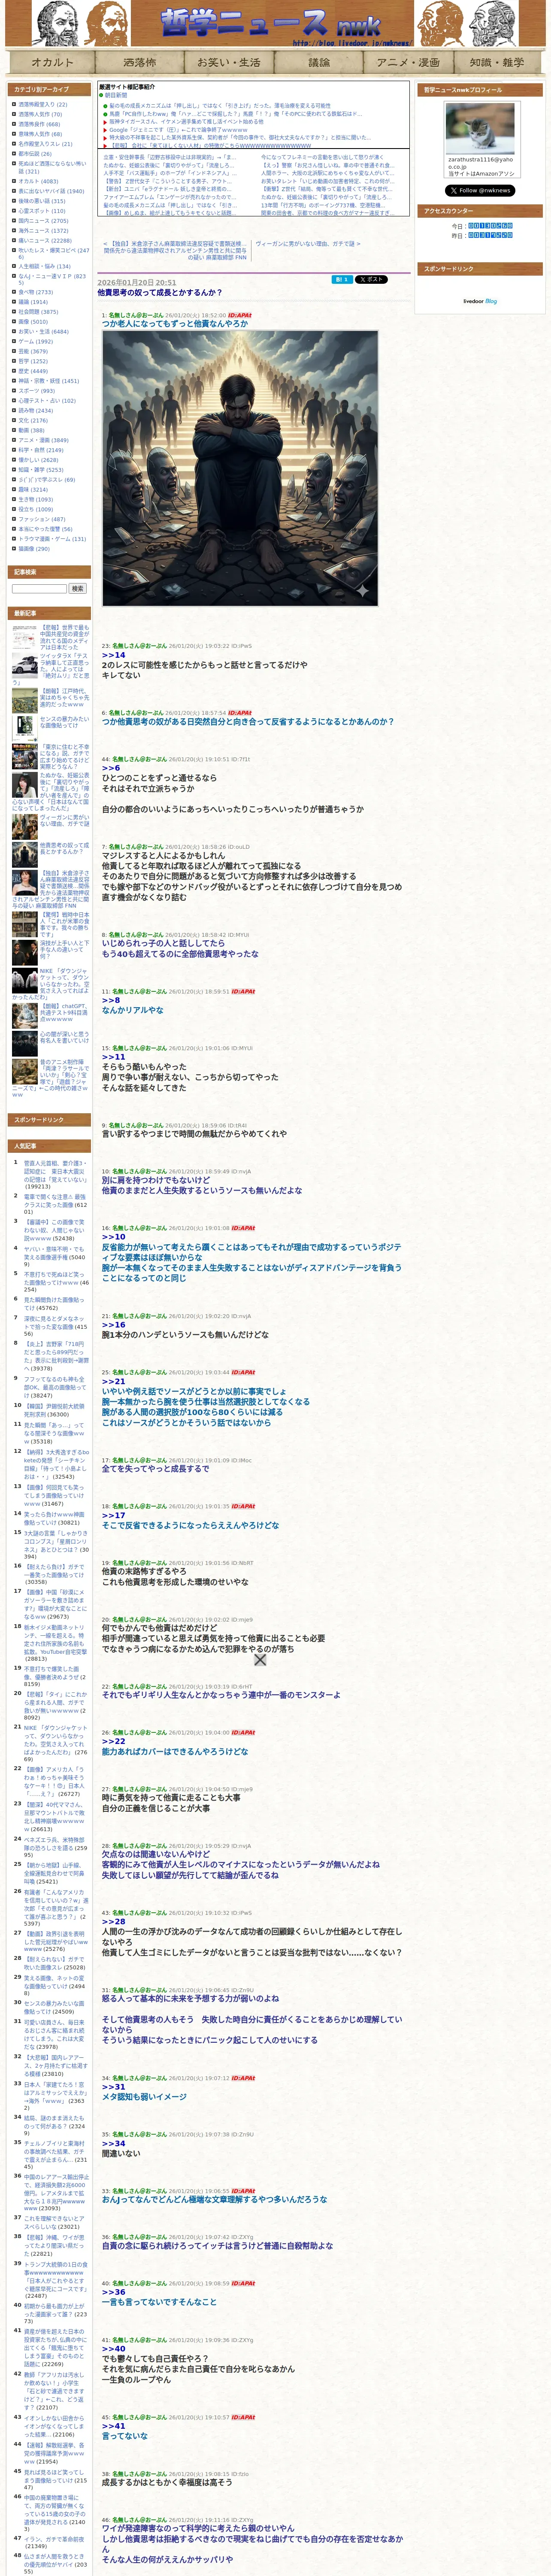
Task: Open recent post 心の闇が深いと思う有名人
Action: tap(64, 1038)
